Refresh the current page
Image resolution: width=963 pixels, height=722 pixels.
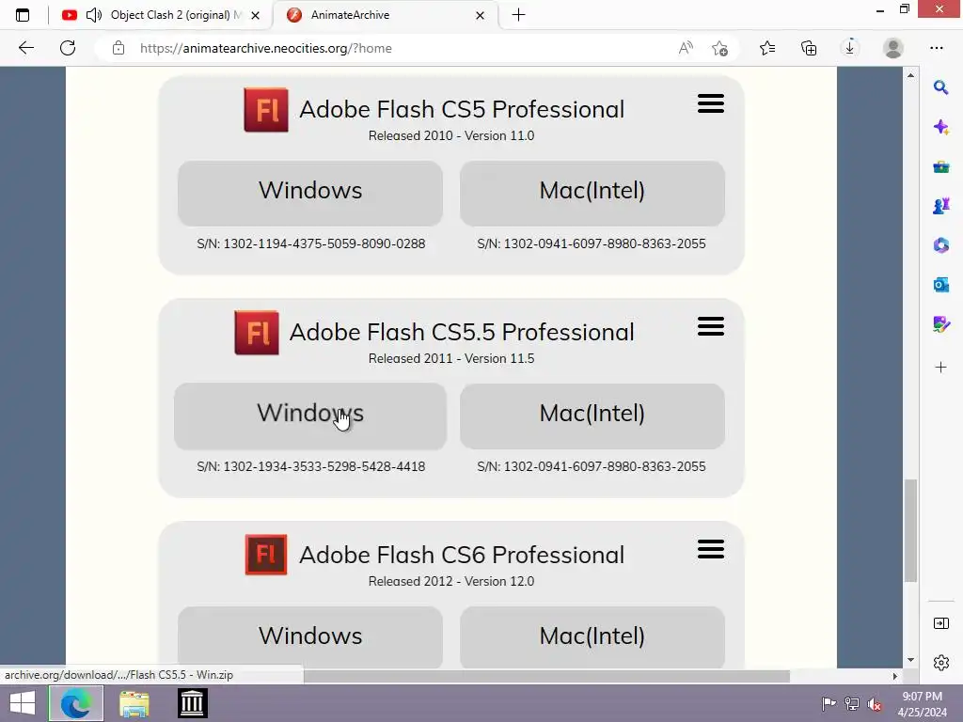coord(68,48)
